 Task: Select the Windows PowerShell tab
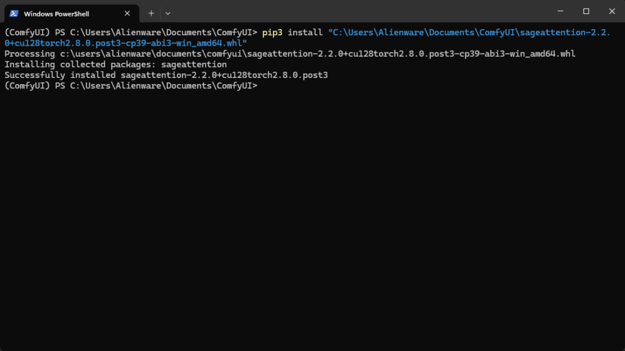click(x=58, y=13)
